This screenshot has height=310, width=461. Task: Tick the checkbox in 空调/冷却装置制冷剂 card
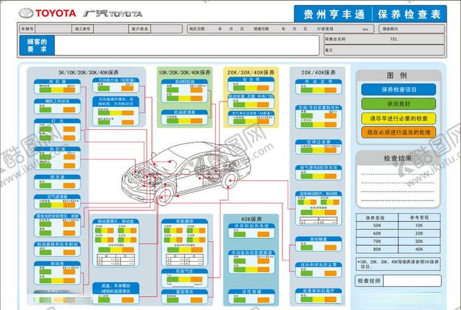(330, 111)
